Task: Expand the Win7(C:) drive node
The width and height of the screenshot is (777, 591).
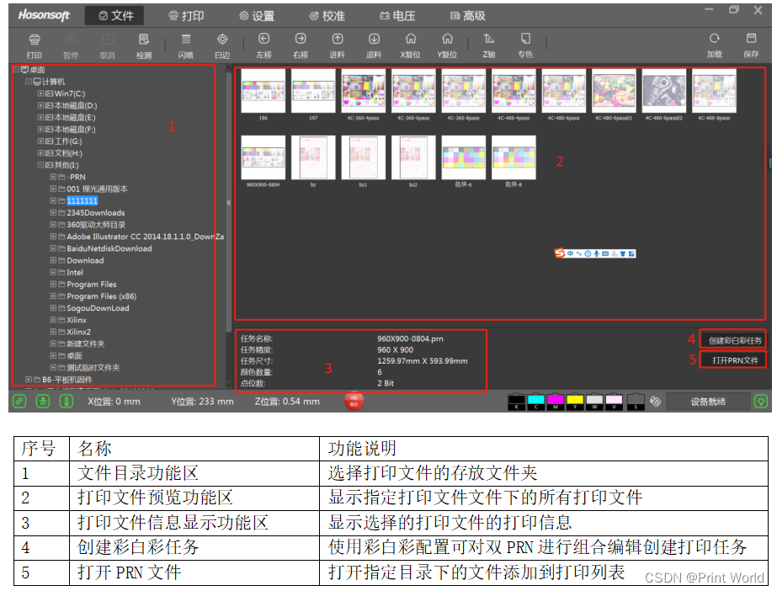Action: (42, 93)
